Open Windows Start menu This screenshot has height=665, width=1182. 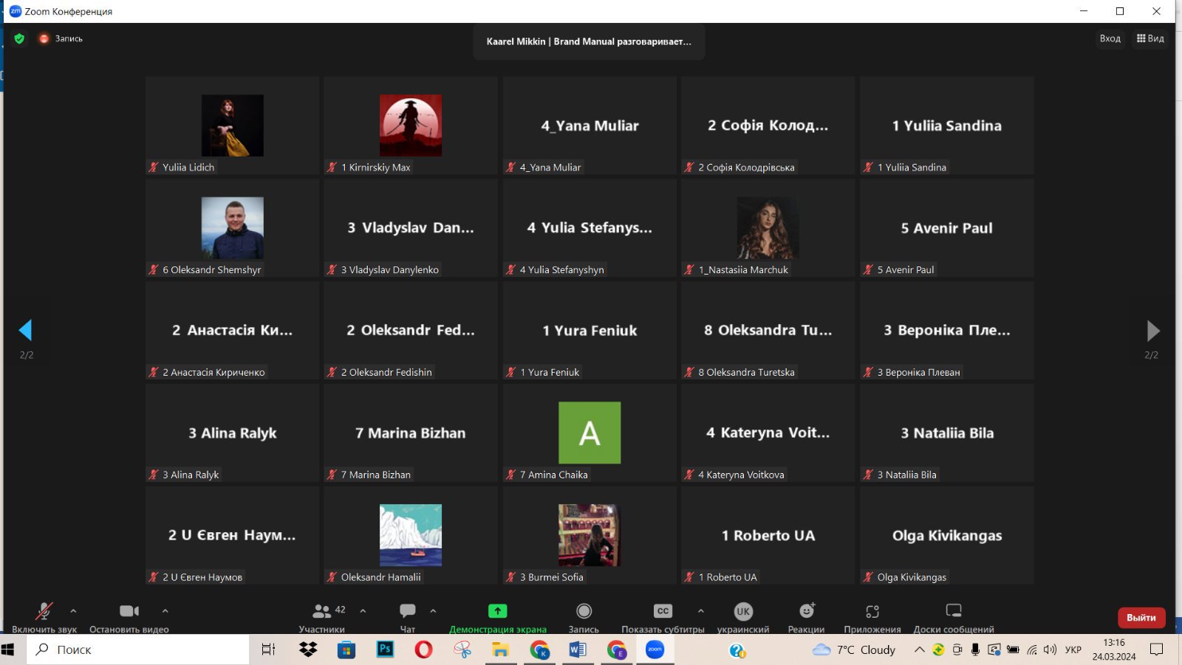click(8, 650)
